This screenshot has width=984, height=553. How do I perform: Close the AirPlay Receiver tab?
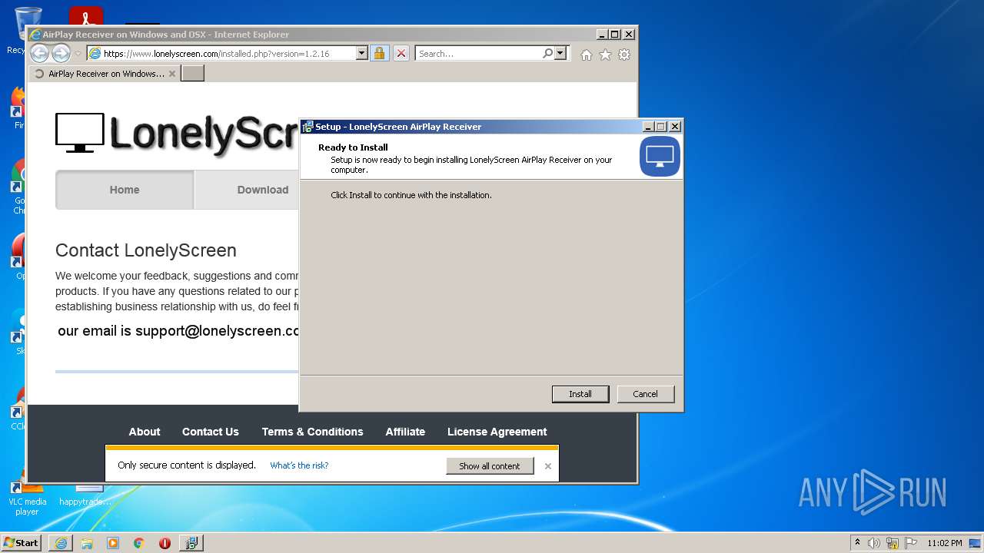pyautogui.click(x=172, y=74)
